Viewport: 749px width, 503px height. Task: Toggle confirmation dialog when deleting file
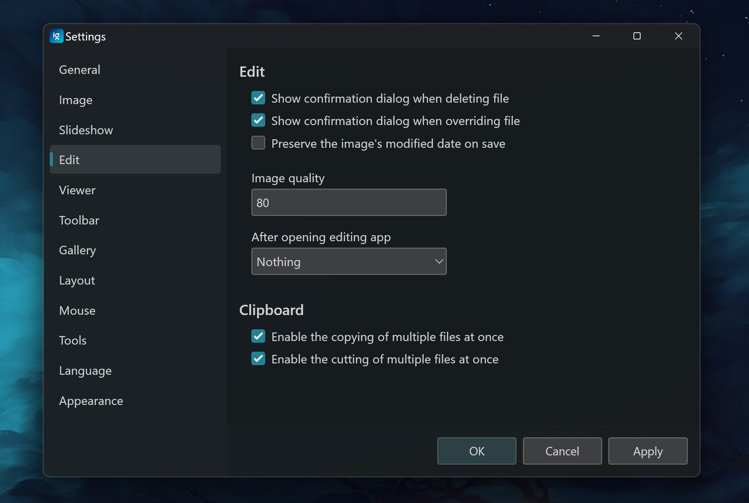(x=258, y=98)
